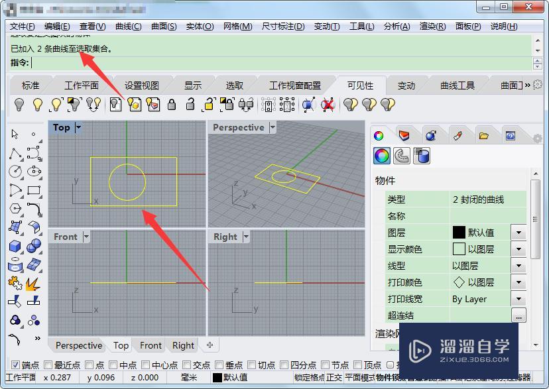Select the Circle tool in left toolbar

coord(15,172)
